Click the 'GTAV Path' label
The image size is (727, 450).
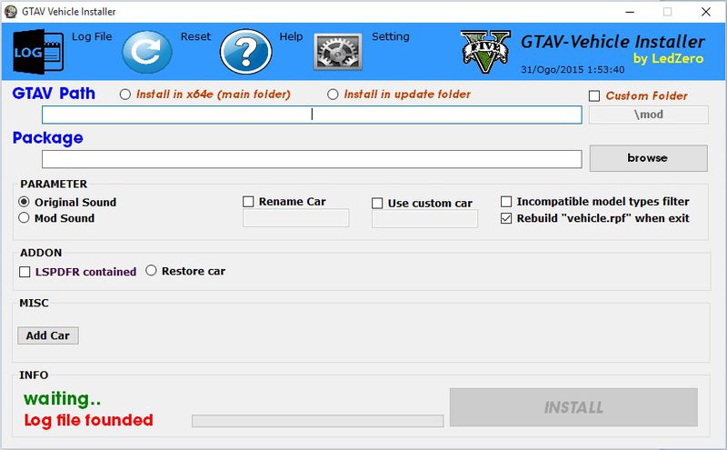tap(54, 94)
